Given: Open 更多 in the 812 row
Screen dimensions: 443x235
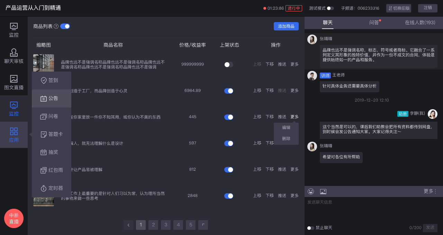Looking at the screenshot, I should coord(295,169).
